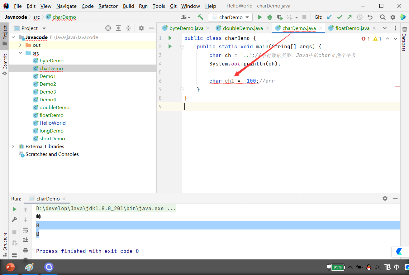Click gutter run arrow beside class charDemo
409x275 pixels.
point(170,38)
